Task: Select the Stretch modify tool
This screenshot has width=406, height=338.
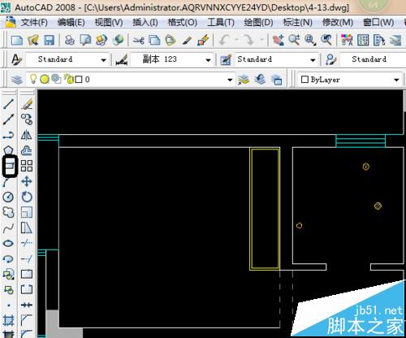Action: click(27, 228)
